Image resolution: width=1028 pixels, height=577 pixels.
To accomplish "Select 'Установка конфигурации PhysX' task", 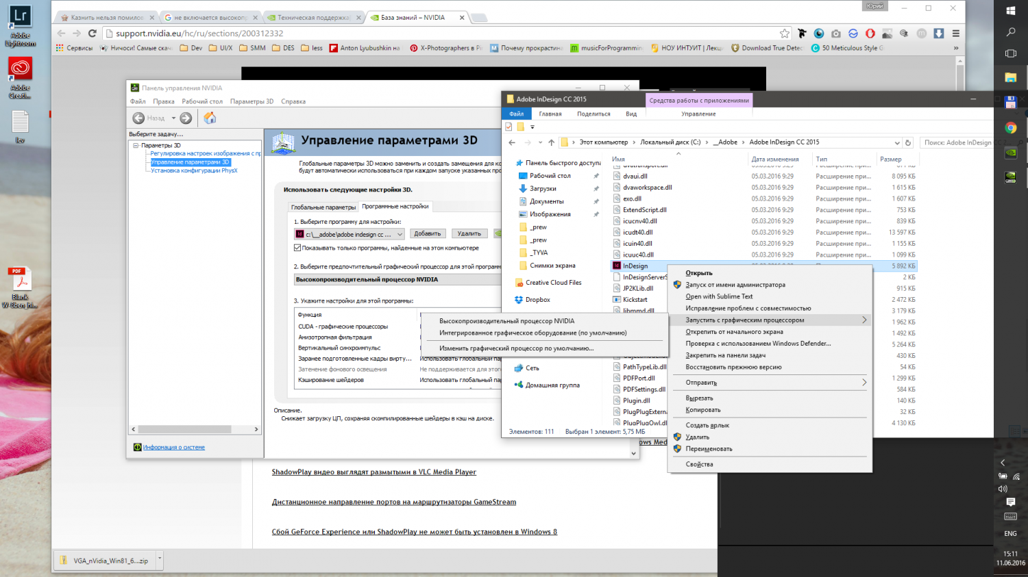I will tap(194, 170).
